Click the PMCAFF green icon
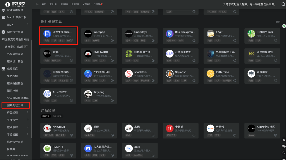The image size is (286, 160). pyautogui.click(x=47, y=149)
